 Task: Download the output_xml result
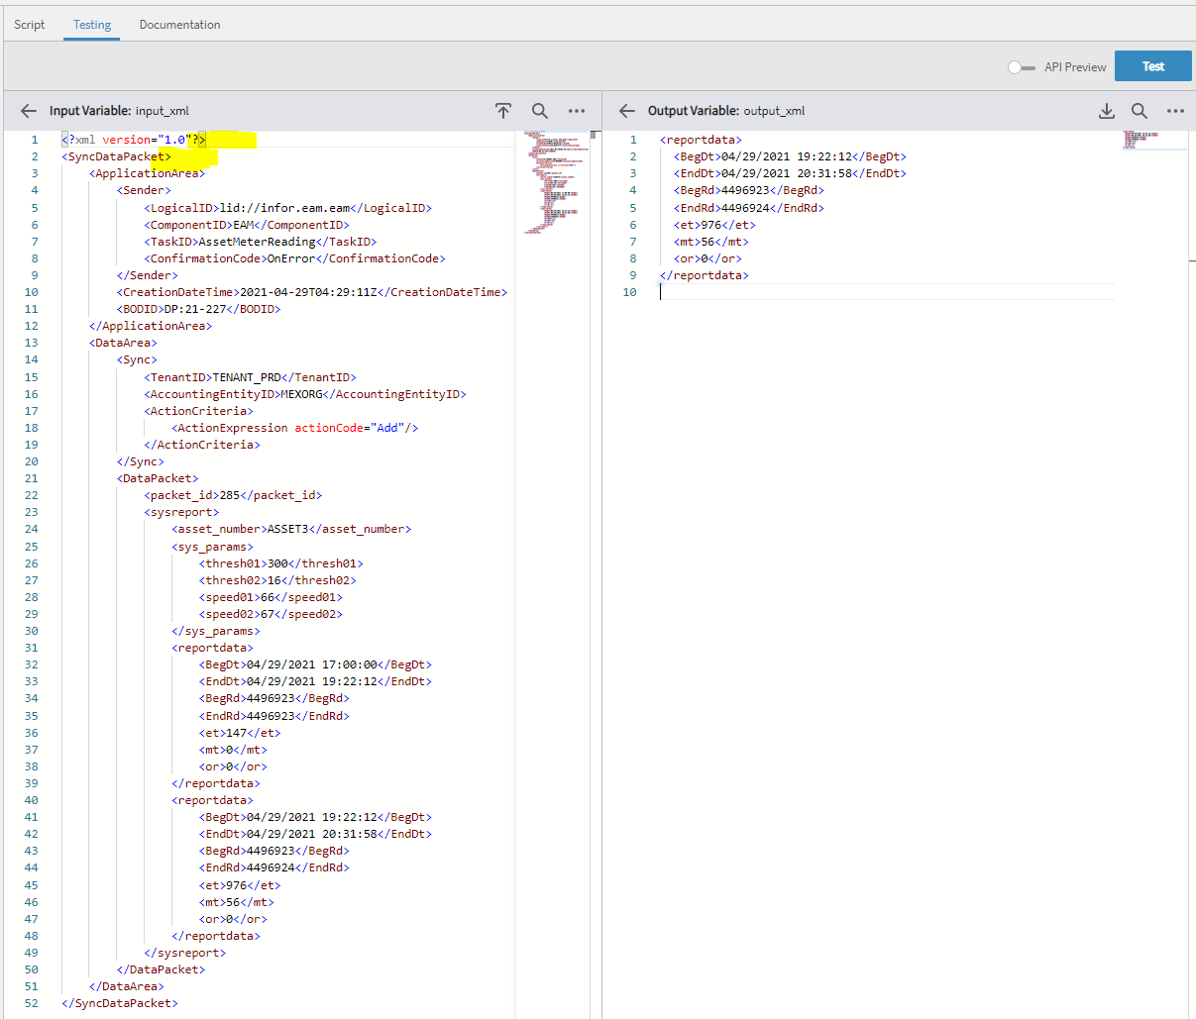pos(1107,111)
